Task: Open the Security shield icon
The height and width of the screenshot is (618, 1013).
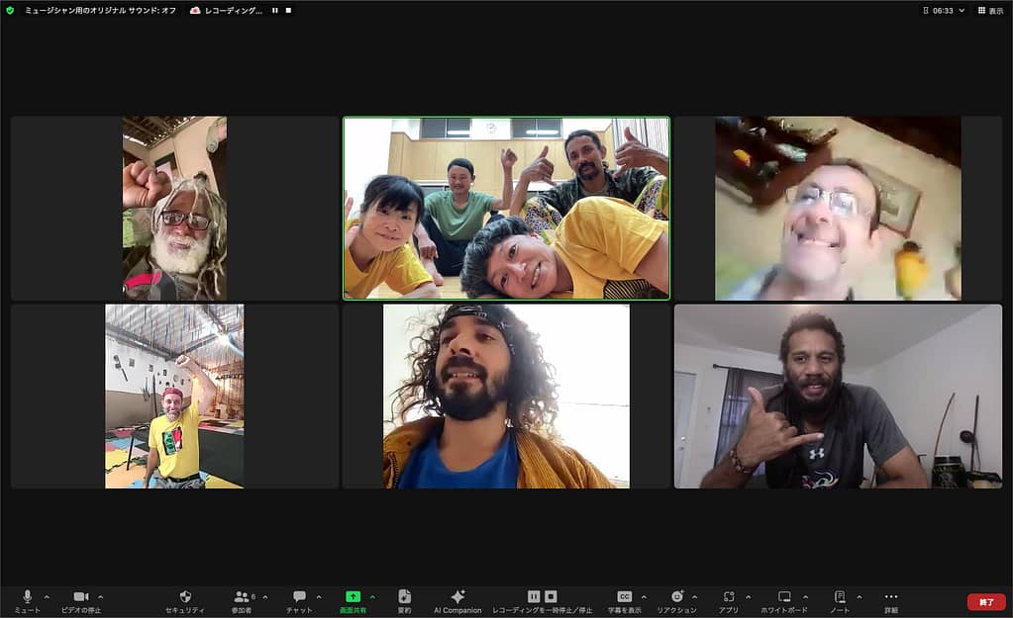Action: (185, 596)
